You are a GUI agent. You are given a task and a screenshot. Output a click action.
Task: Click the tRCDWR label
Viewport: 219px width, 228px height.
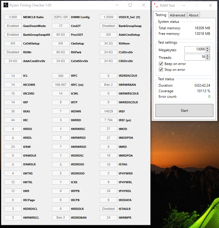point(29,85)
